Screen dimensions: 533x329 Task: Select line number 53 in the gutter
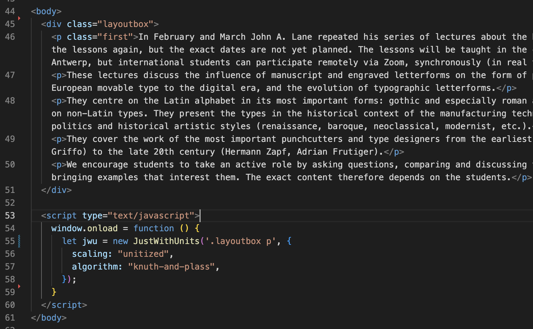pyautogui.click(x=10, y=216)
